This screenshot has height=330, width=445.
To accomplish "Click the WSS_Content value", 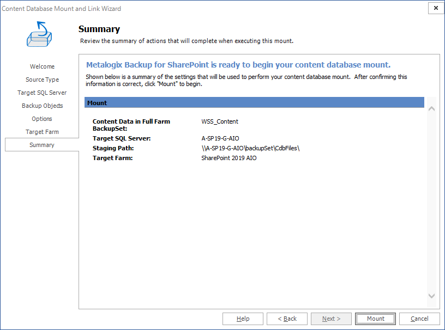I will [x=220, y=121].
